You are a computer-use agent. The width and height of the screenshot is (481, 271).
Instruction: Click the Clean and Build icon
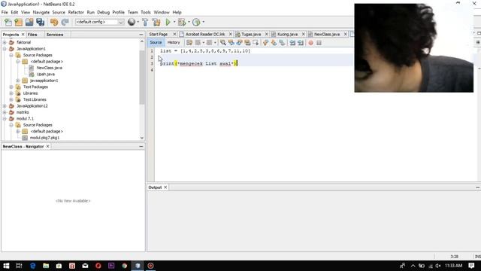point(156,22)
